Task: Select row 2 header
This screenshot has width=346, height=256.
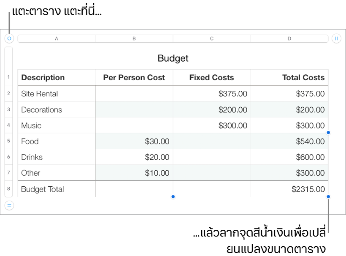Action: click(x=8, y=93)
